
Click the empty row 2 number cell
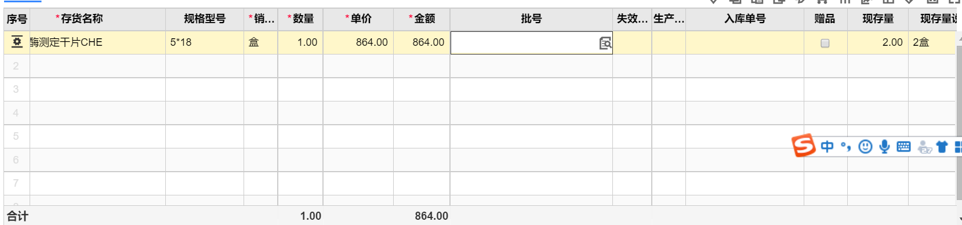click(x=16, y=66)
